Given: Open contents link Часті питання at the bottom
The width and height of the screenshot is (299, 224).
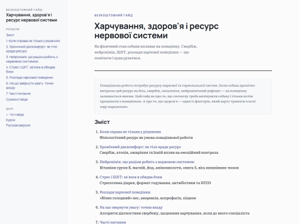Looking at the screenshot, I should point(113,222).
